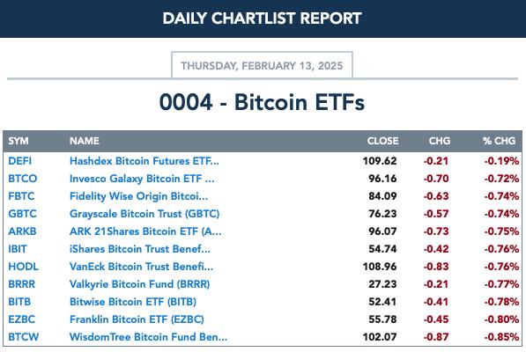Open the HODL symbol link
Image resolution: width=526 pixels, height=352 pixels.
tap(23, 267)
